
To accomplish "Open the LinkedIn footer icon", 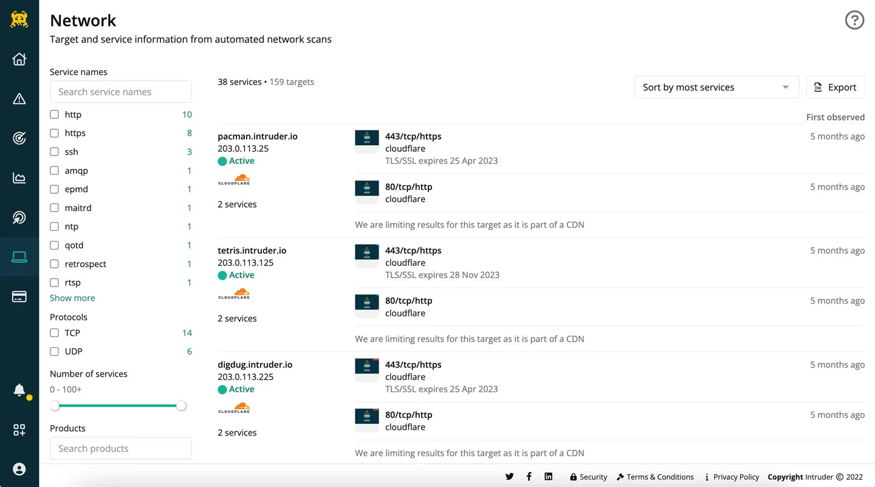I will coord(548,477).
